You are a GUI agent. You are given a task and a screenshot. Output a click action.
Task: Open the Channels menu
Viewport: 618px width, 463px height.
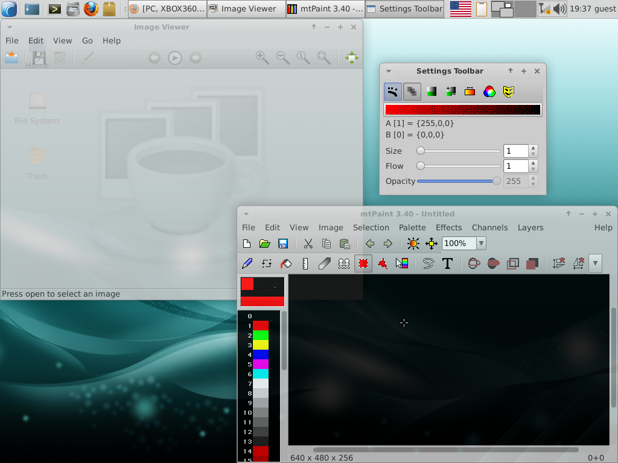pos(489,227)
